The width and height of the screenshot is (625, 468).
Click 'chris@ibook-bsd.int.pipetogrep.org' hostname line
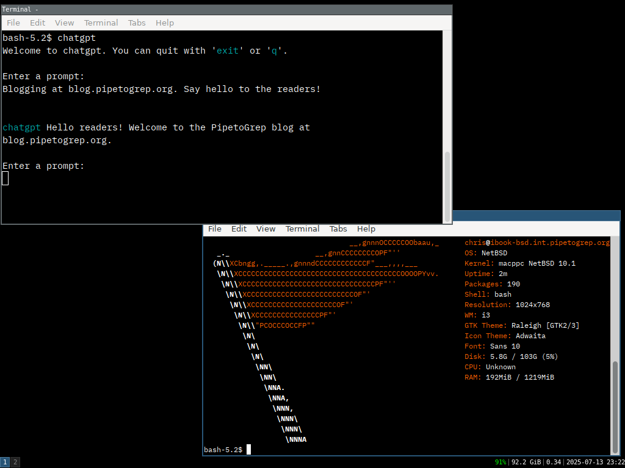pyautogui.click(x=537, y=243)
